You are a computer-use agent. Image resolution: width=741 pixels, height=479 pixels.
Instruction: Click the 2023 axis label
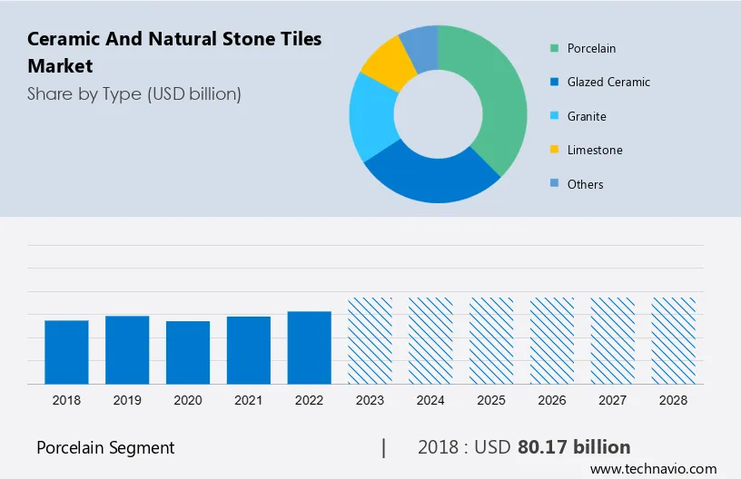[x=370, y=400]
